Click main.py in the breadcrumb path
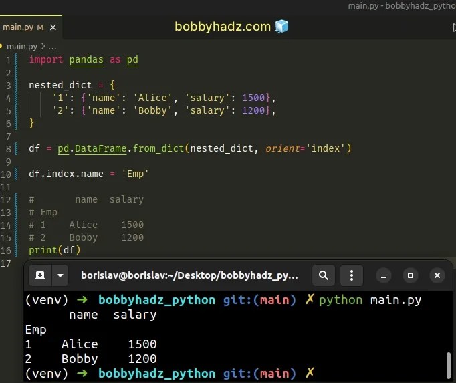 tap(22, 47)
